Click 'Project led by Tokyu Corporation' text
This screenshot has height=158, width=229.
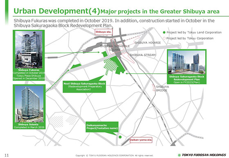coord(190,38)
